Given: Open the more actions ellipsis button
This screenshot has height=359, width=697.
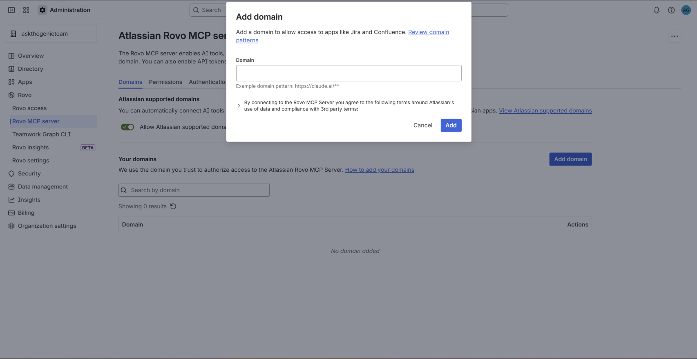Looking at the screenshot, I should [675, 36].
